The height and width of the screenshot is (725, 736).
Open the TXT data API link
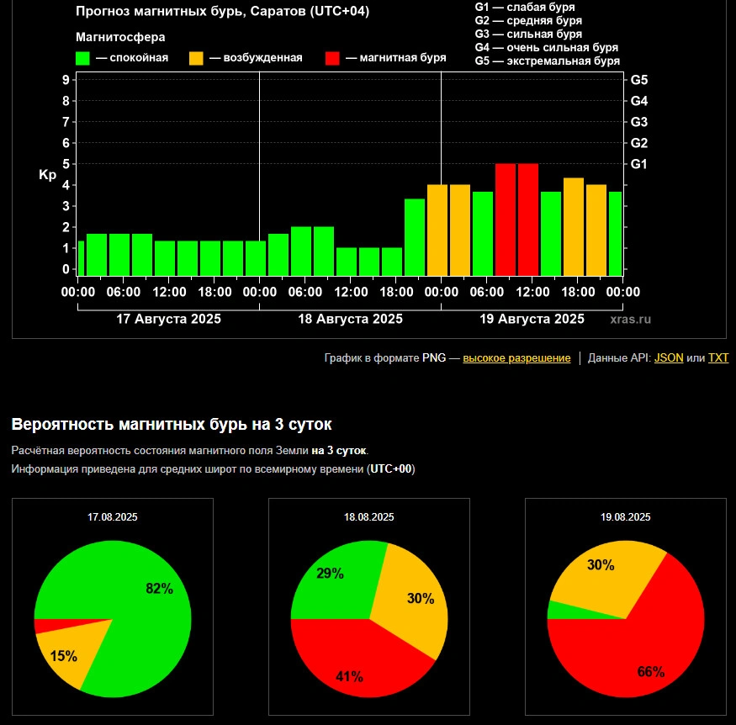pyautogui.click(x=717, y=358)
